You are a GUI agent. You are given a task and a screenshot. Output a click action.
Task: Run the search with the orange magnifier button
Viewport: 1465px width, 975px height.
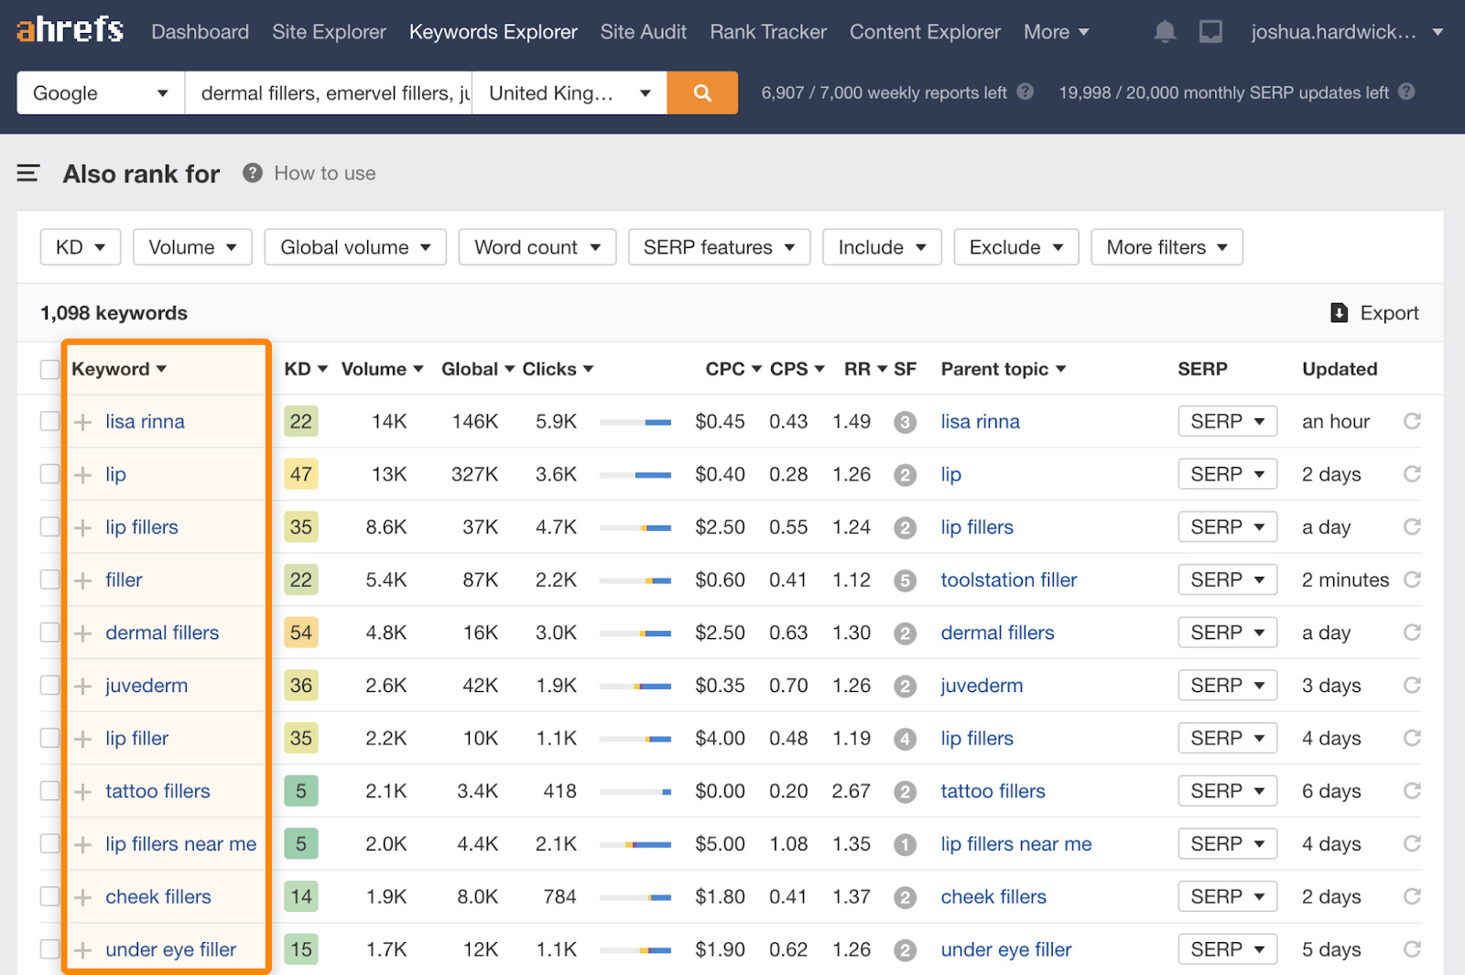(701, 92)
